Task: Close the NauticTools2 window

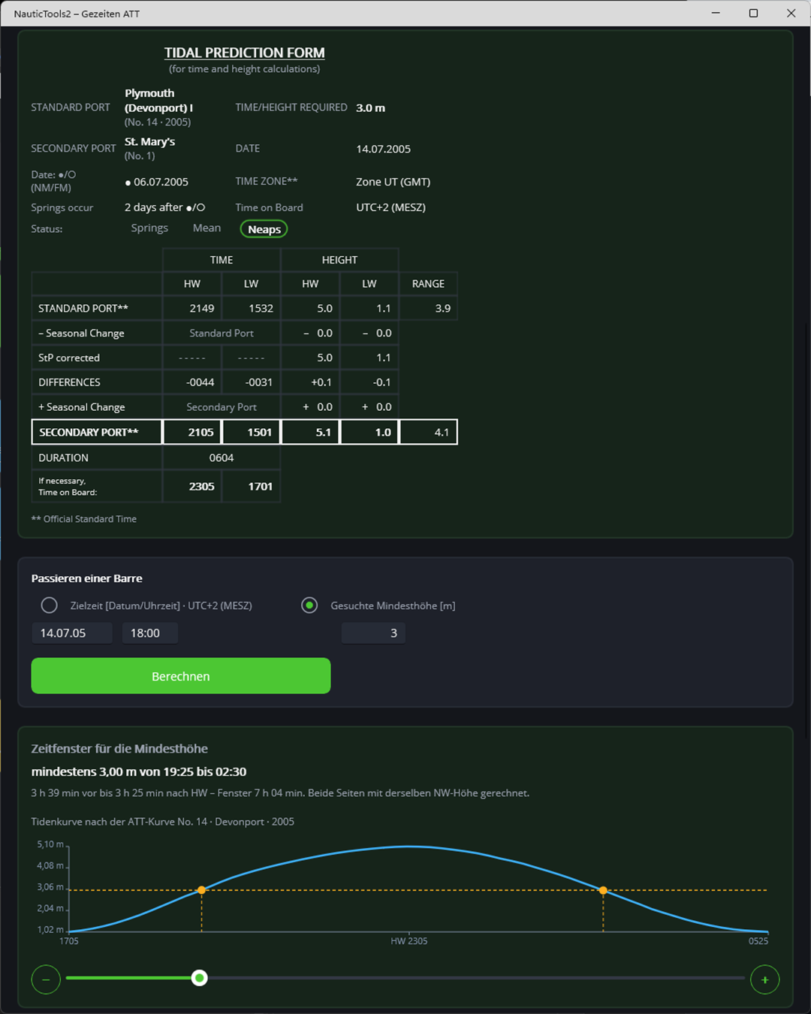Action: pos(791,13)
